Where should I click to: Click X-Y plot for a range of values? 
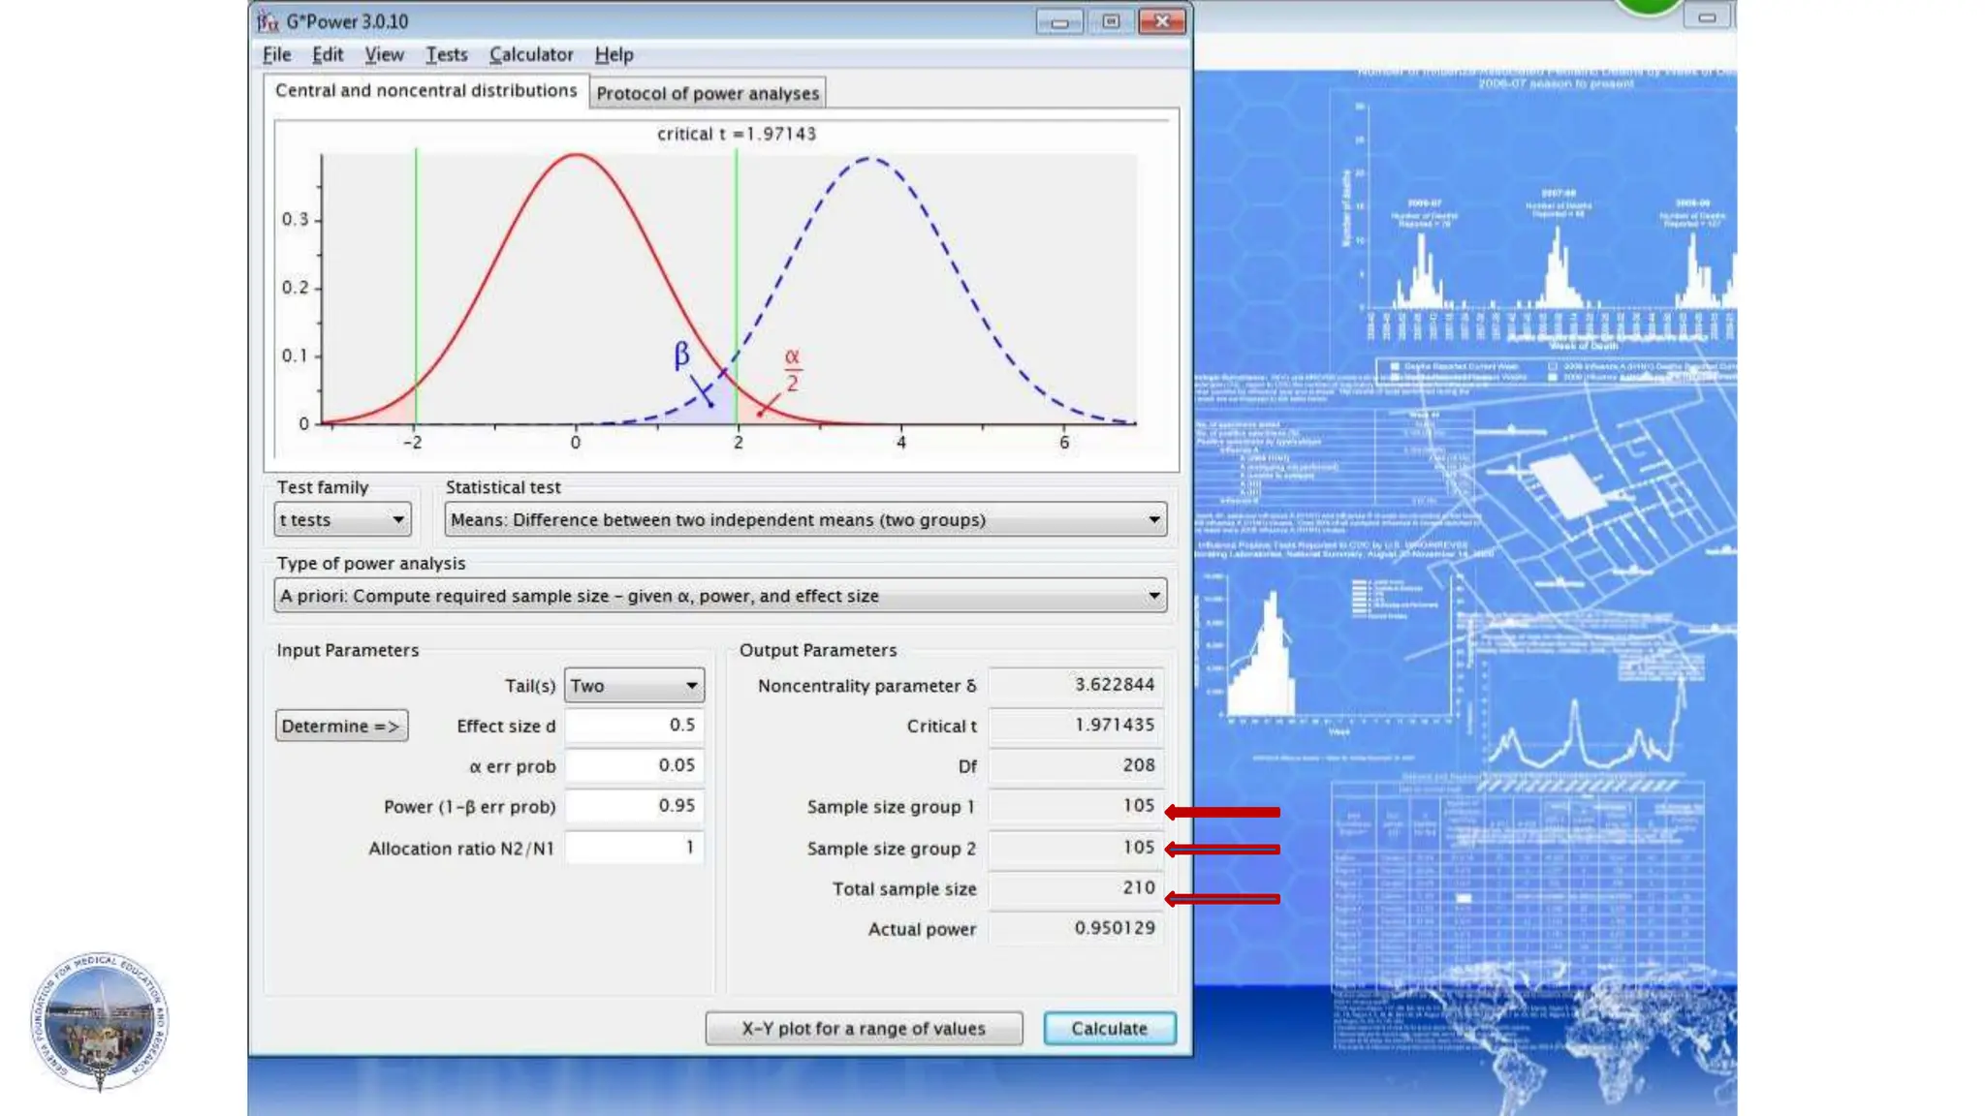(864, 1029)
